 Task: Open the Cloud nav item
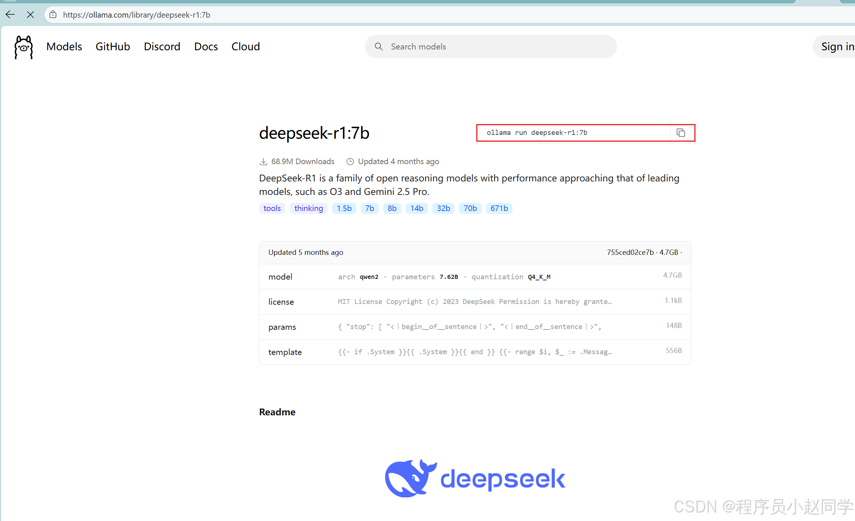click(x=245, y=46)
